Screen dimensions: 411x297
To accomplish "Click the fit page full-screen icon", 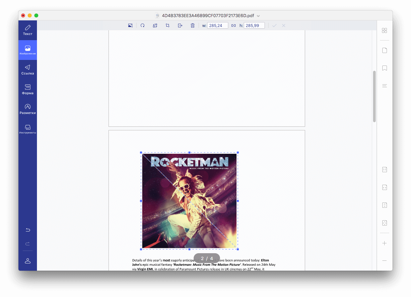I will pos(385,223).
